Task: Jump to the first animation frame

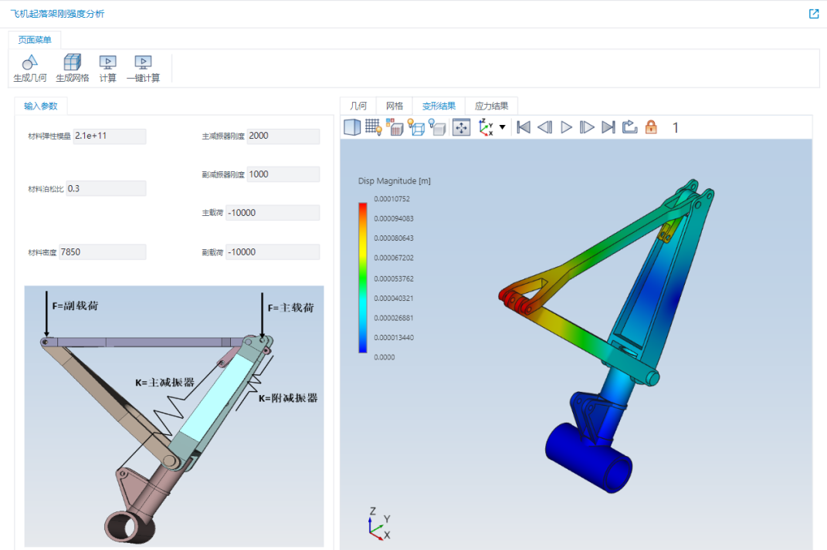Action: click(x=524, y=127)
